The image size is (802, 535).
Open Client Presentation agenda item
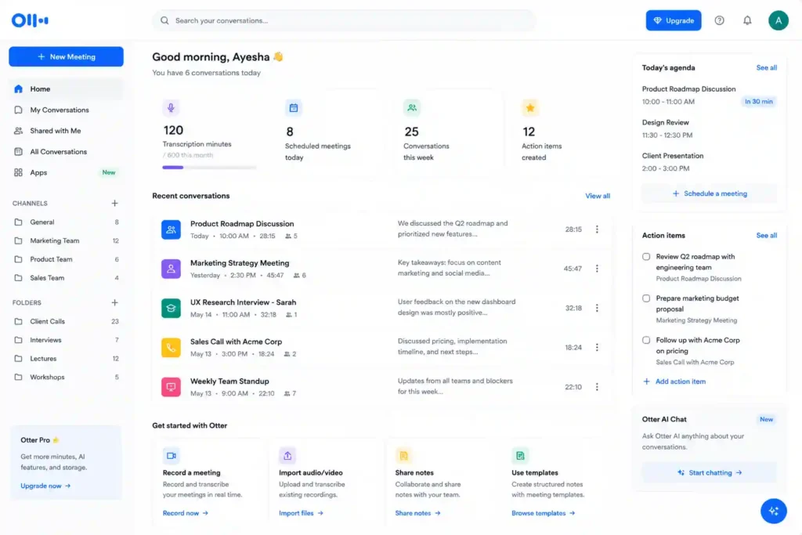(x=709, y=162)
